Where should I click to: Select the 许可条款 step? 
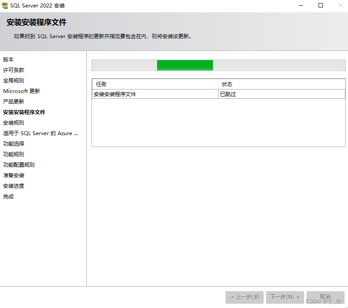[14, 70]
